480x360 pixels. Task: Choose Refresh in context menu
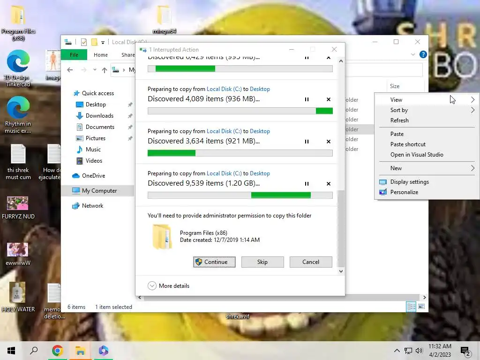[x=427, y=120]
